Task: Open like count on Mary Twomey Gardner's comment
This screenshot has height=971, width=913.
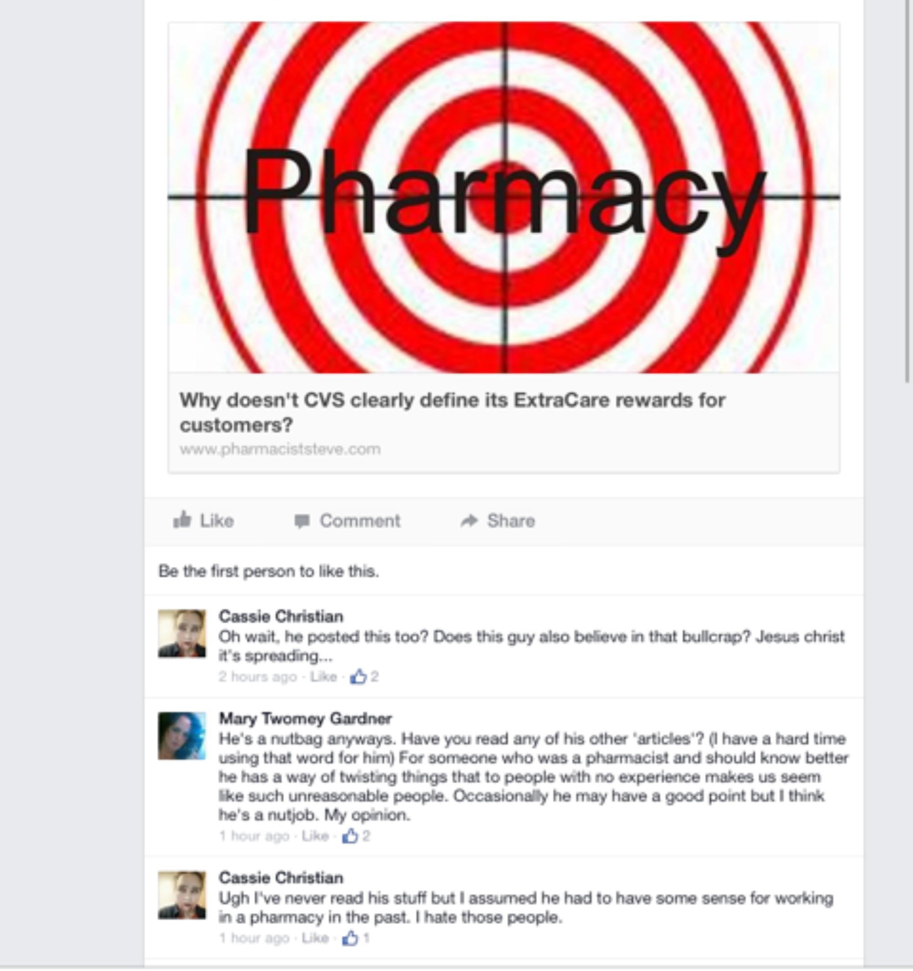Action: (x=356, y=836)
